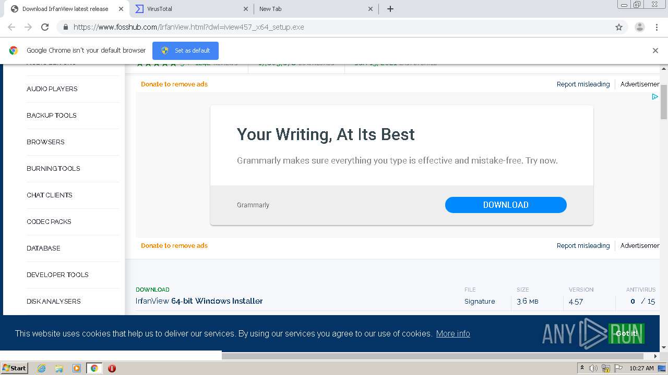
Task: Go back with the browser back arrow
Action: [x=11, y=27]
